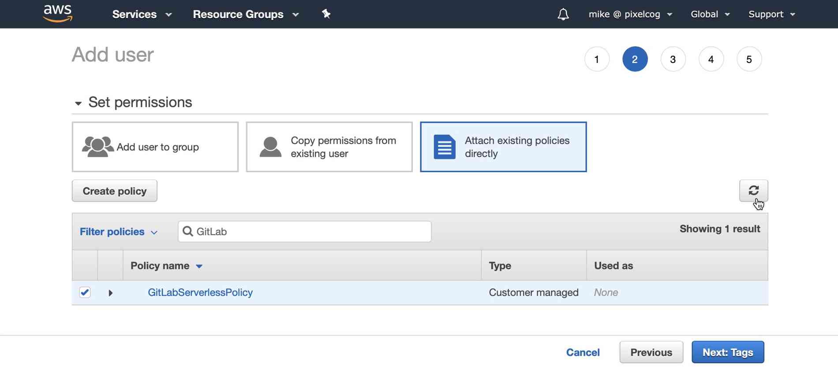Go to step 3 in wizard

pyautogui.click(x=673, y=59)
